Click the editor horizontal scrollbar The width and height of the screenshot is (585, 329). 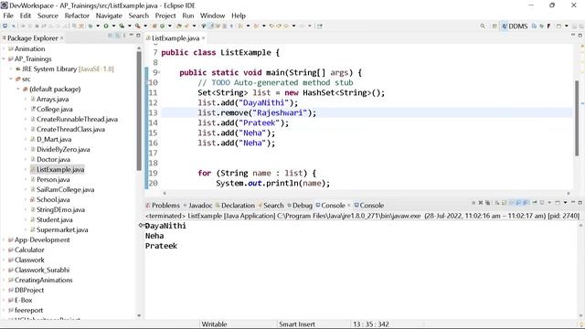tap(366, 193)
